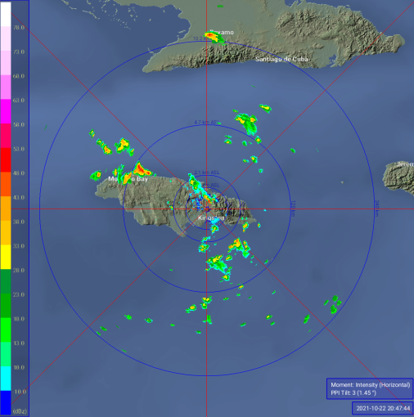Click the Montego Bay city label
Image resolution: width=414 pixels, height=417 pixels.
click(x=128, y=179)
